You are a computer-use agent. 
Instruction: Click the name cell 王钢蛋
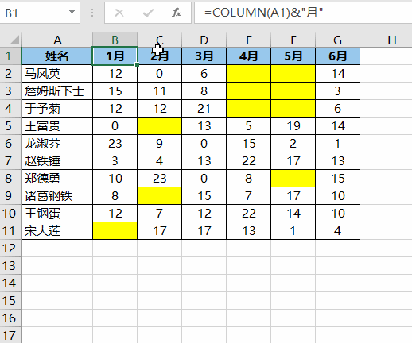click(x=57, y=214)
